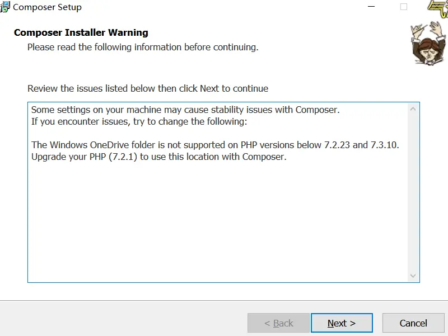
Task: Click the Composer Setup title bar icon
Action: click(5, 7)
